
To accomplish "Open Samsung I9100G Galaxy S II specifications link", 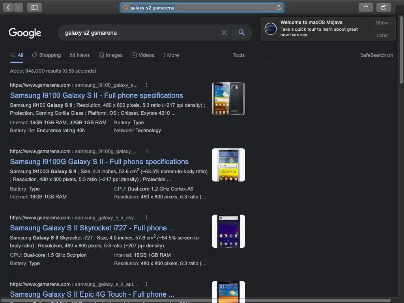I will coord(99,161).
